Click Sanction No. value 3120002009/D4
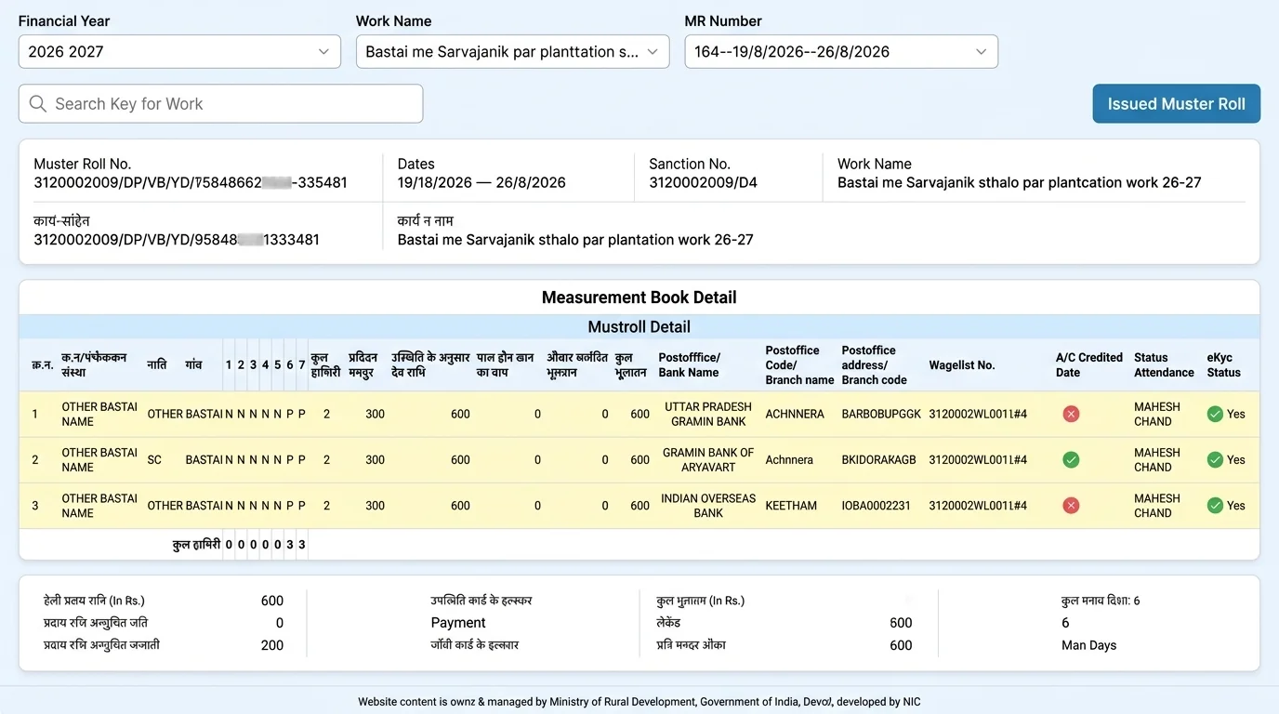Viewport: 1279px width, 714px height. pos(703,183)
